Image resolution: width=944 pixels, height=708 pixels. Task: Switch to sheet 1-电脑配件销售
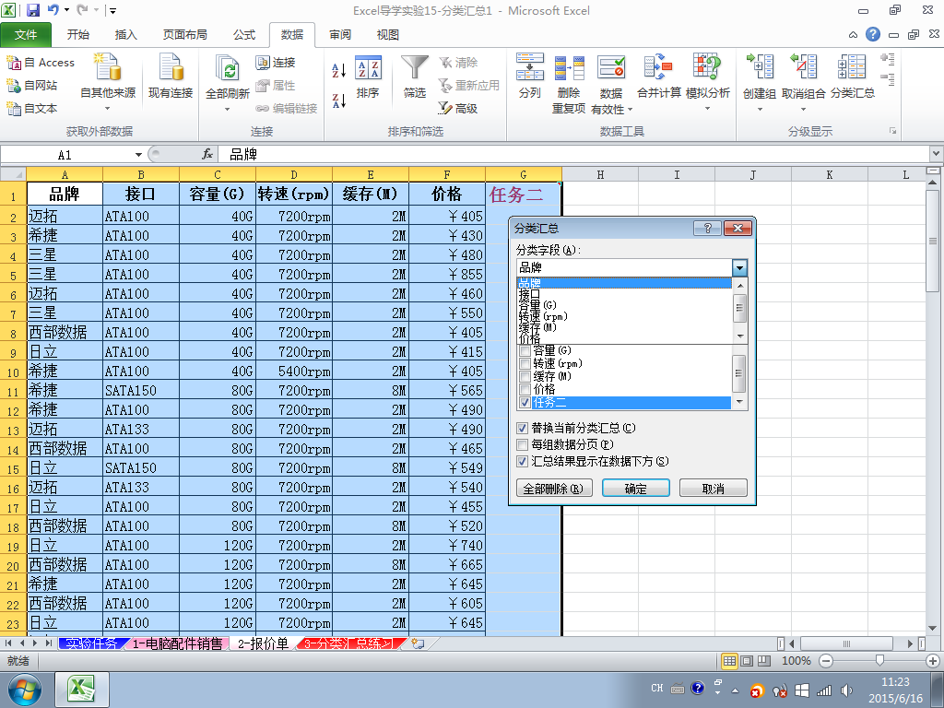click(x=178, y=643)
